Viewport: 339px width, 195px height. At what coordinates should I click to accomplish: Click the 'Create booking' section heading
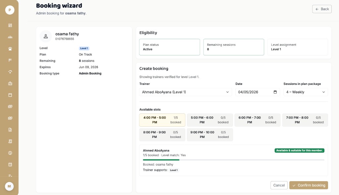pyautogui.click(x=154, y=68)
